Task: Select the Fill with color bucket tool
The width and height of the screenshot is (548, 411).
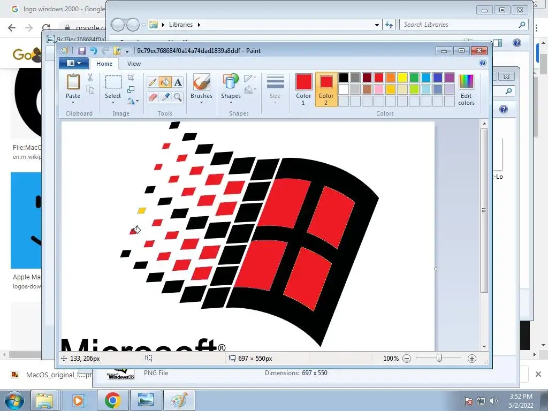Action: (165, 82)
